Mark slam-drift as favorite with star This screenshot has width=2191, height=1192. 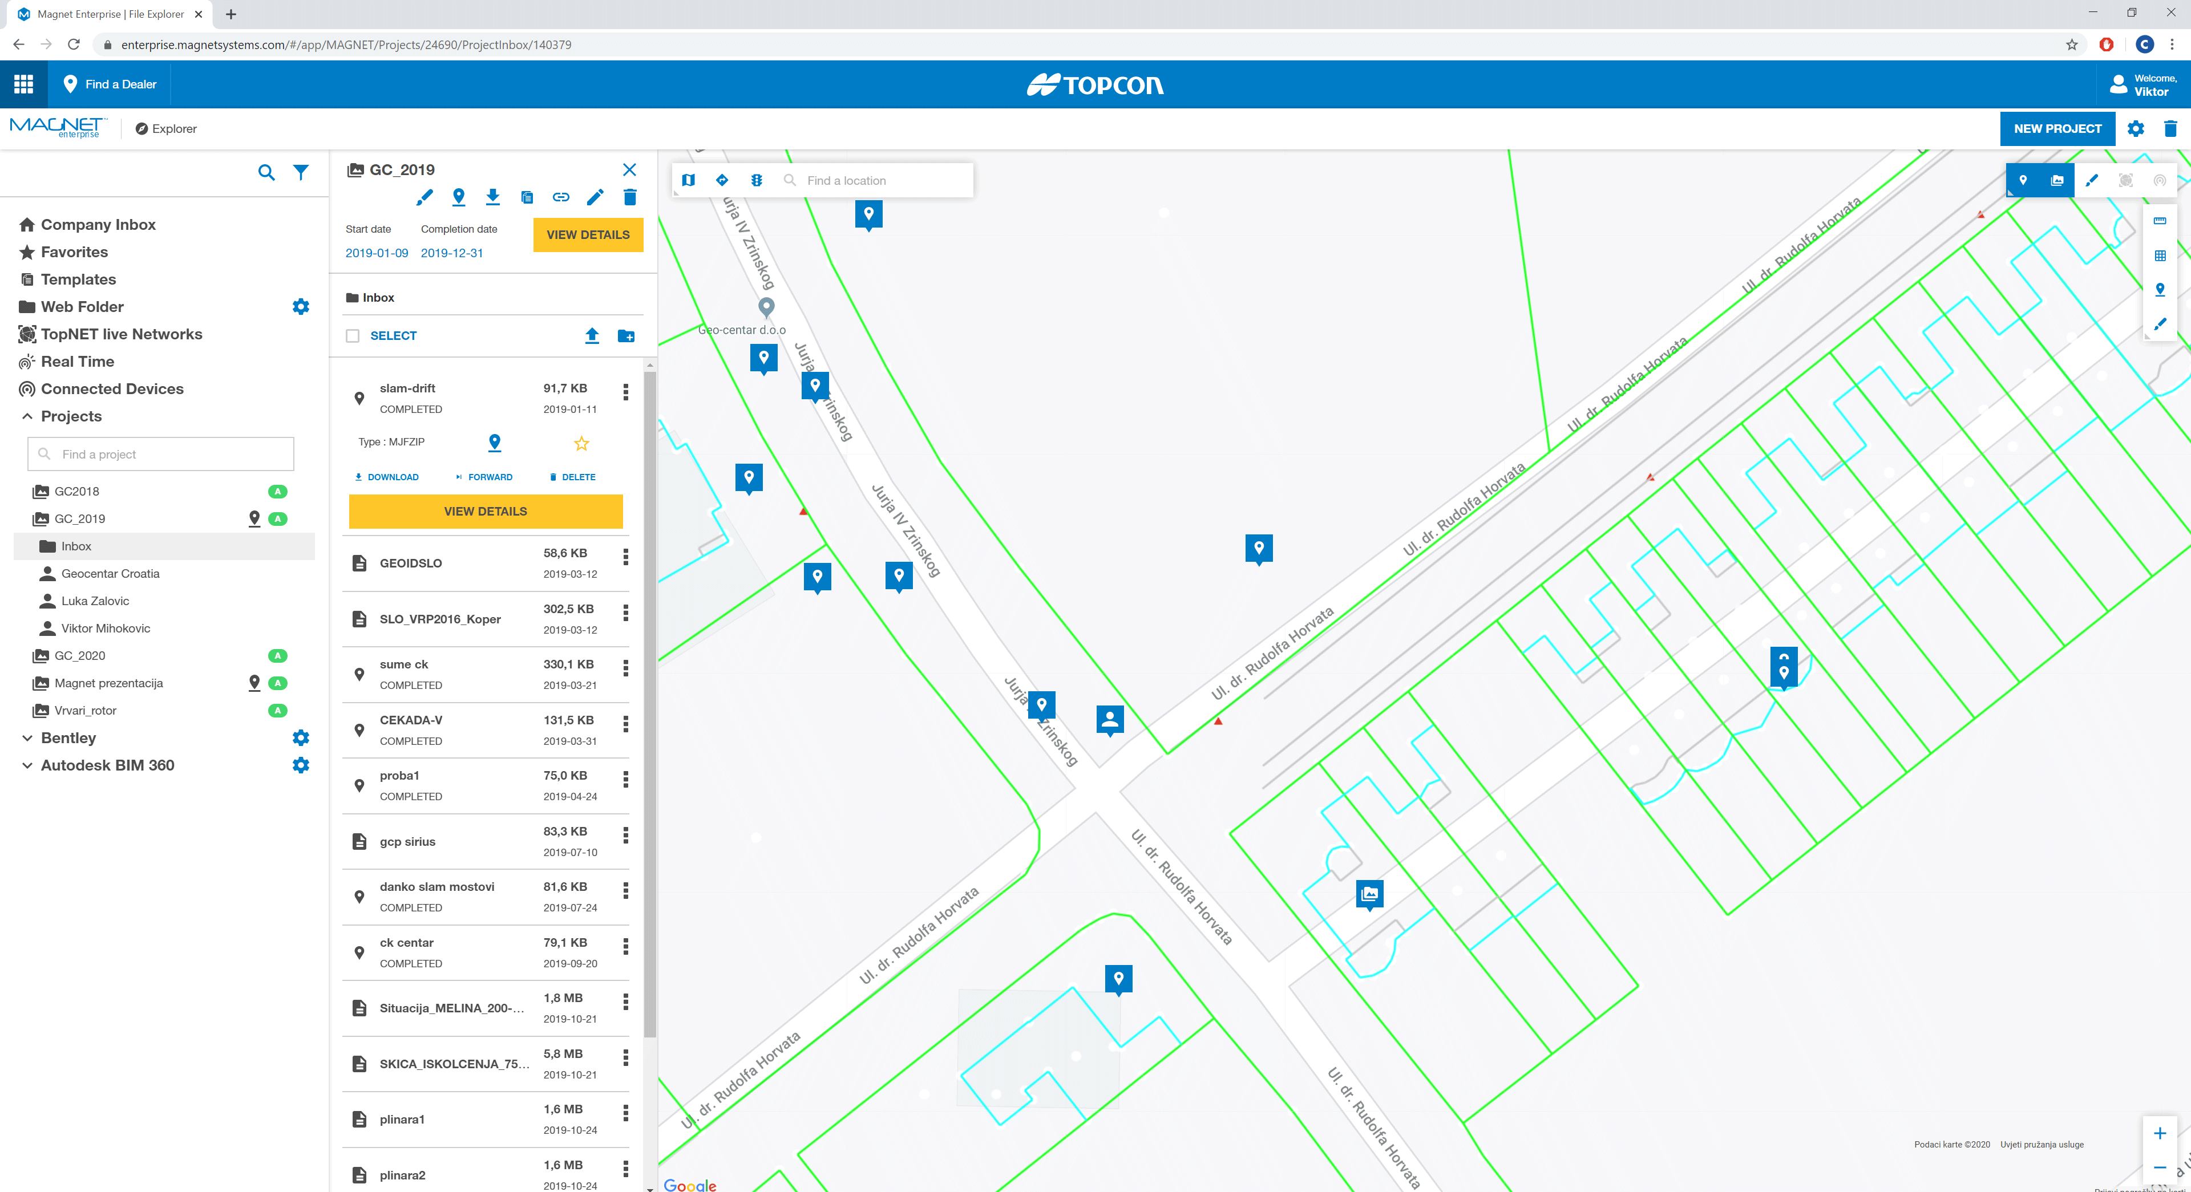582,443
